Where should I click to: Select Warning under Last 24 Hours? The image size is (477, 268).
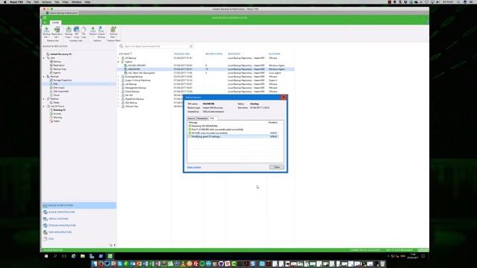pos(57,118)
